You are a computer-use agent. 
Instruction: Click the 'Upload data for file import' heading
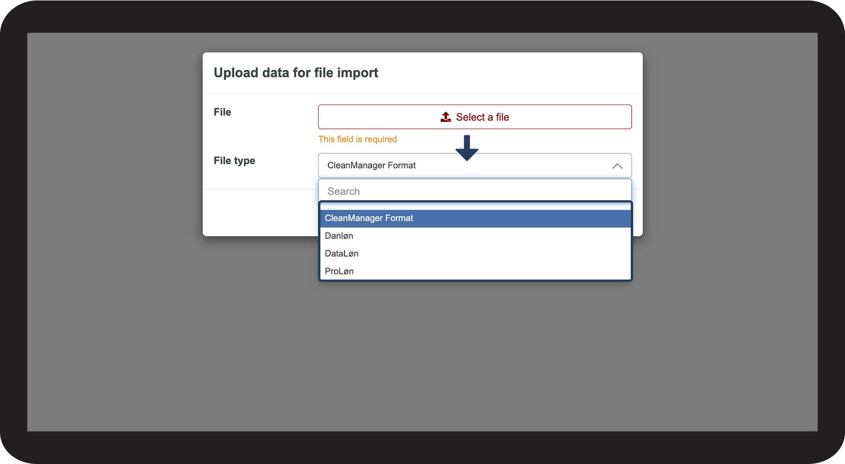(296, 73)
